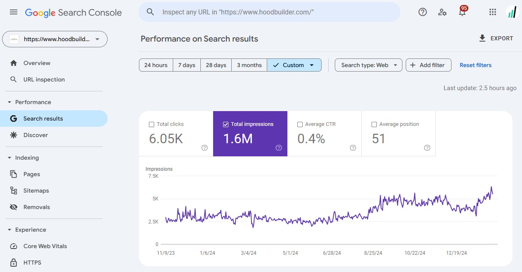This screenshot has height=272, width=522.
Task: Click the Add filter button
Action: point(428,65)
